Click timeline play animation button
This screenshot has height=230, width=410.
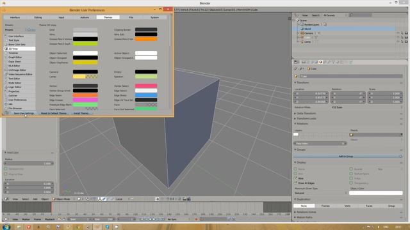(154, 219)
